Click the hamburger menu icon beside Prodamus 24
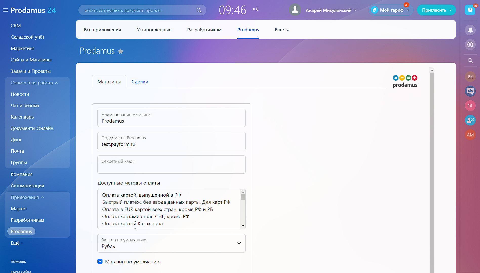 [x=5, y=10]
